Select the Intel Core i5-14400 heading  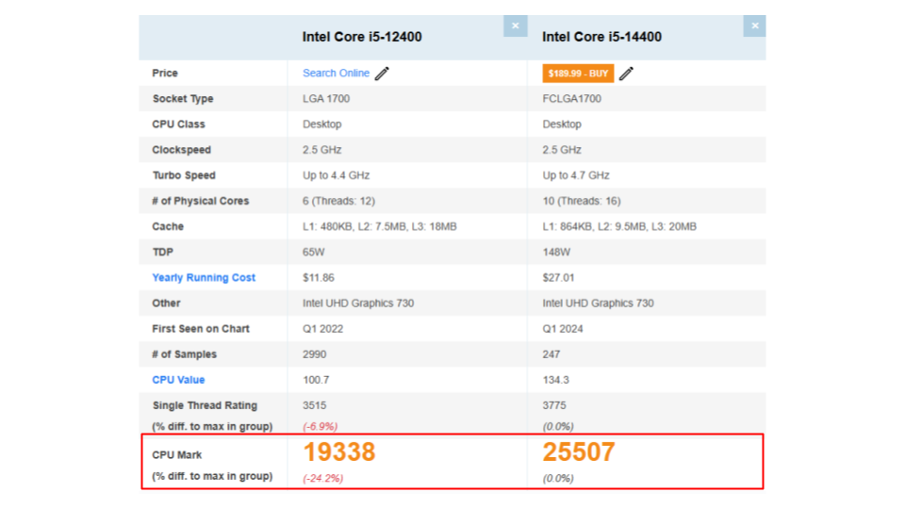coord(601,38)
